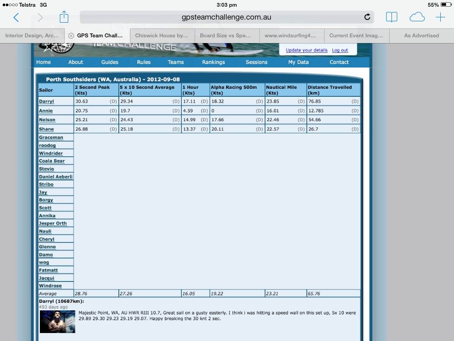Go to My Data page
The image size is (454, 341).
point(298,62)
